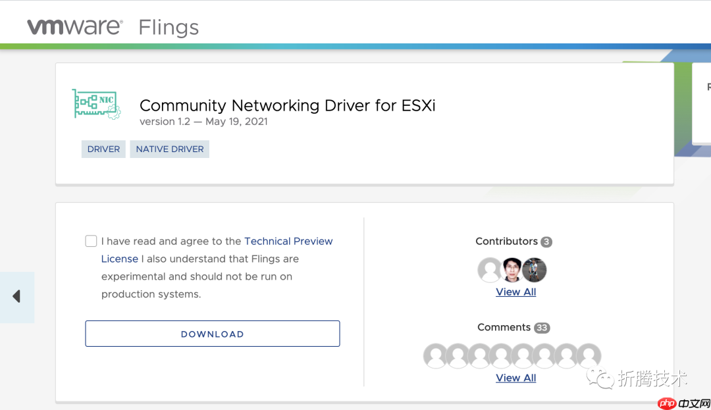Image resolution: width=711 pixels, height=410 pixels.
Task: Click the left arrow collapse panel
Action: coord(17,297)
